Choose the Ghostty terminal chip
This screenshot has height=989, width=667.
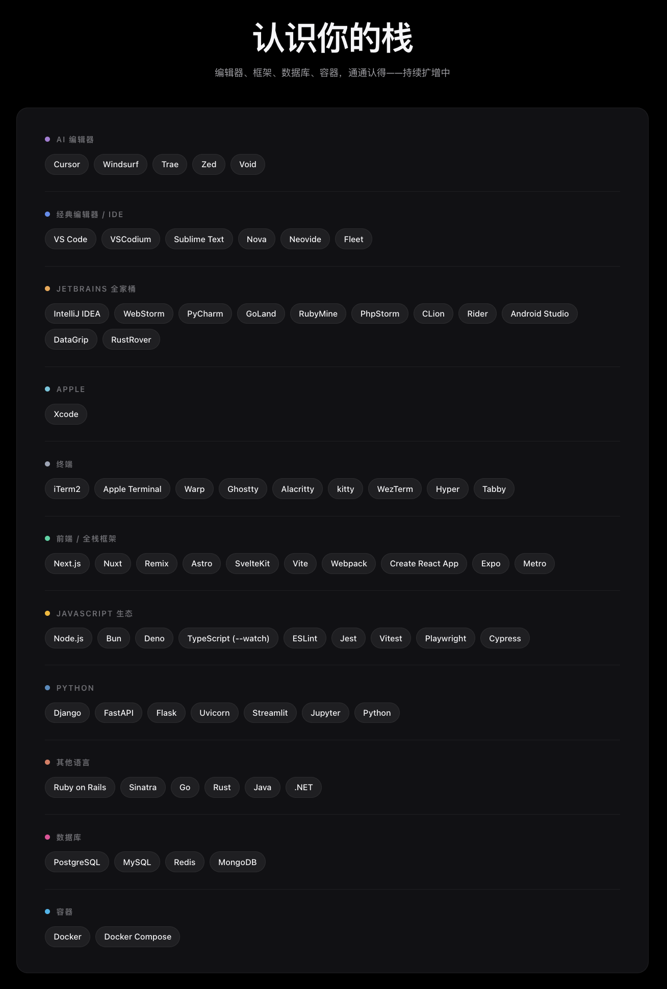pyautogui.click(x=243, y=489)
